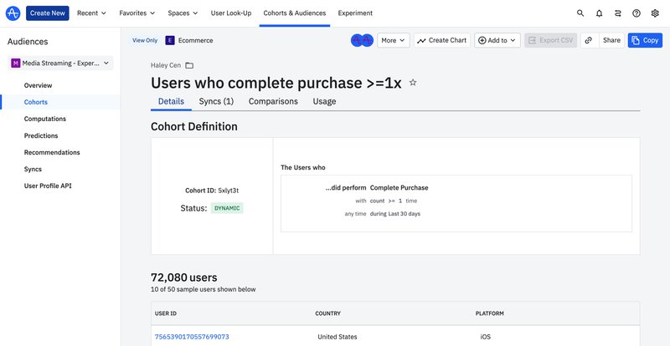Click the data flow arrows icon
670x346 pixels.
pyautogui.click(x=618, y=13)
